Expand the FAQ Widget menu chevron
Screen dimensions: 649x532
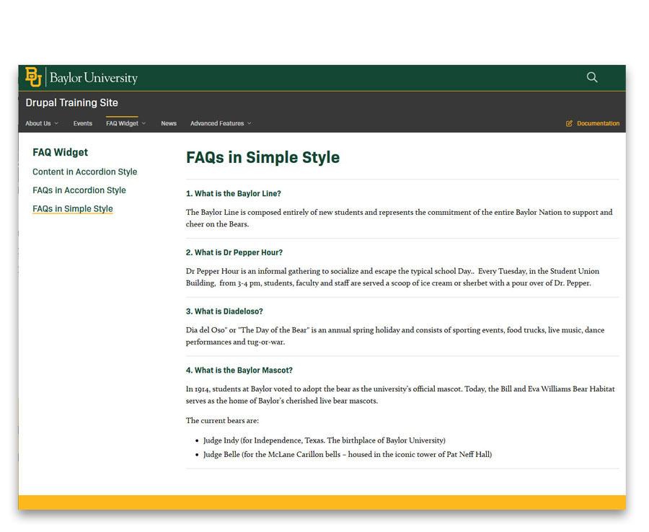point(144,123)
